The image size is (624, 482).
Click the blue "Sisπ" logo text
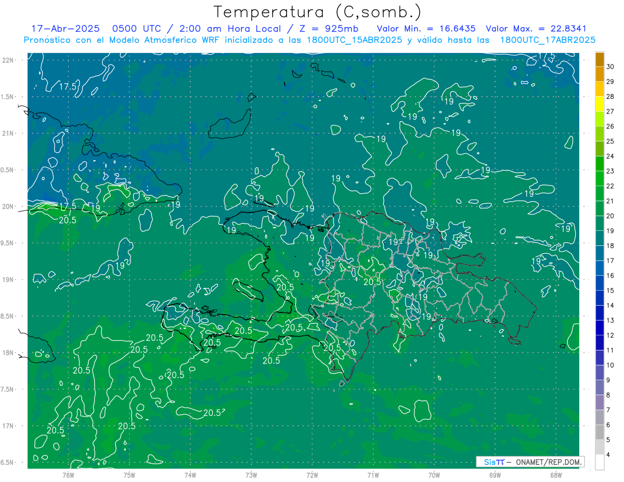494,462
